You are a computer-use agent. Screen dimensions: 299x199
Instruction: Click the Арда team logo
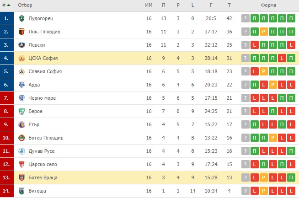click(22, 85)
